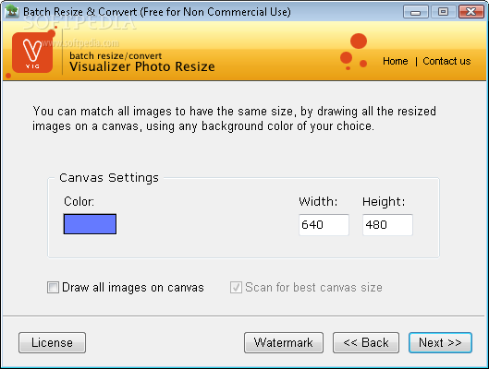
Task: Click the Visualizer Photo Resize banner title
Action: pyautogui.click(x=142, y=66)
